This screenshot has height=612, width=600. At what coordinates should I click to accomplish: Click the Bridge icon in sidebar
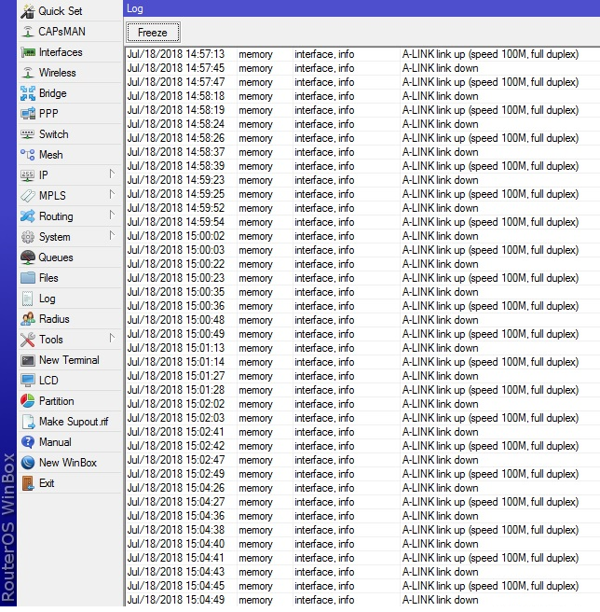tap(28, 93)
